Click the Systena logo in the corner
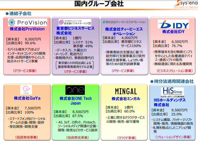Viewport: 198px width, 141px height. (186, 4)
